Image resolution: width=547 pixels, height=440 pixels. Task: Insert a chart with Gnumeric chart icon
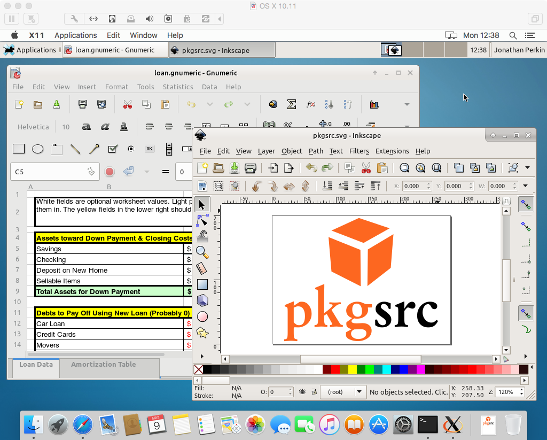374,104
